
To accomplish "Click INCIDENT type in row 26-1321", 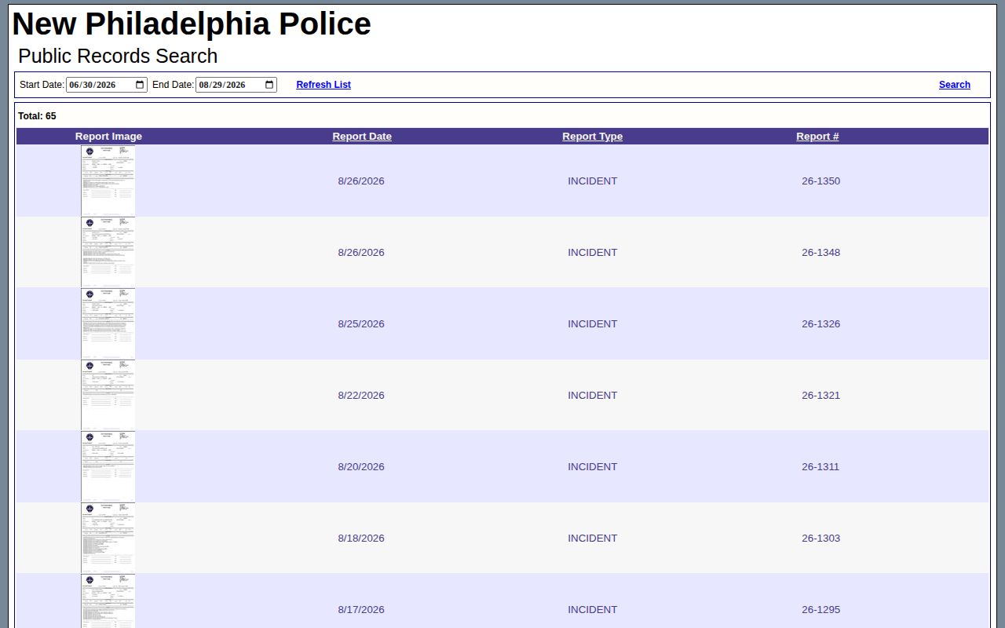I will click(593, 396).
